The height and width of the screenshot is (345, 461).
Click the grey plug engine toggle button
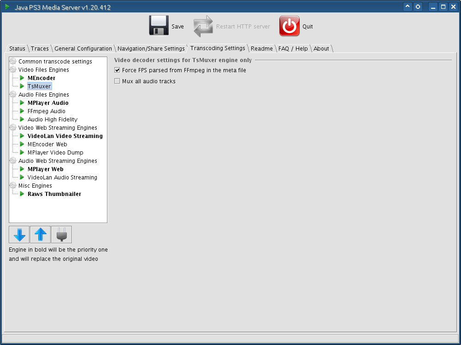(x=62, y=235)
